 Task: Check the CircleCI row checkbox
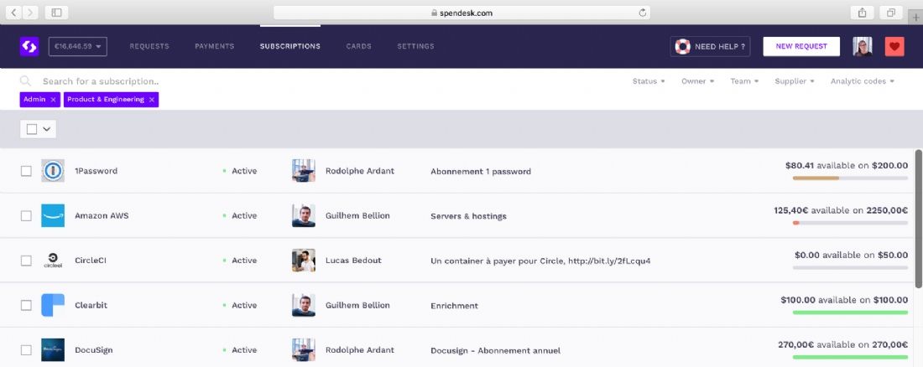pyautogui.click(x=26, y=260)
